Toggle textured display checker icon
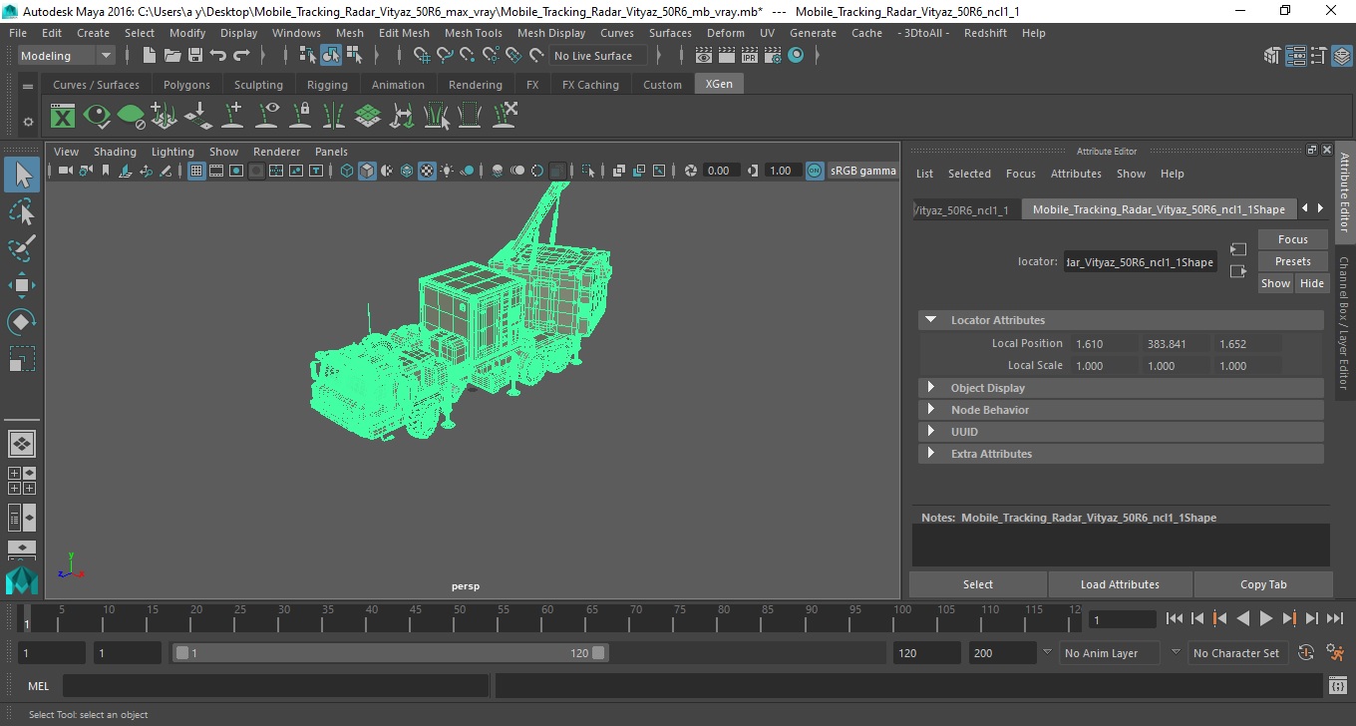Image resolution: width=1356 pixels, height=726 pixels. pyautogui.click(x=427, y=171)
